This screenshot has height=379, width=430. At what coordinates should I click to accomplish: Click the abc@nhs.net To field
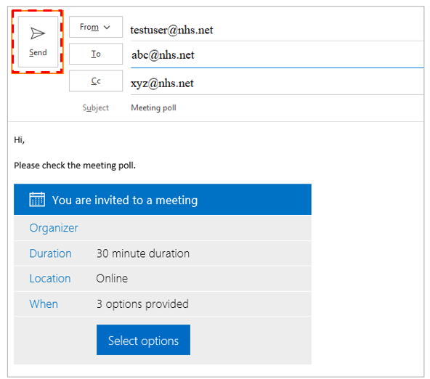pyautogui.click(x=277, y=55)
